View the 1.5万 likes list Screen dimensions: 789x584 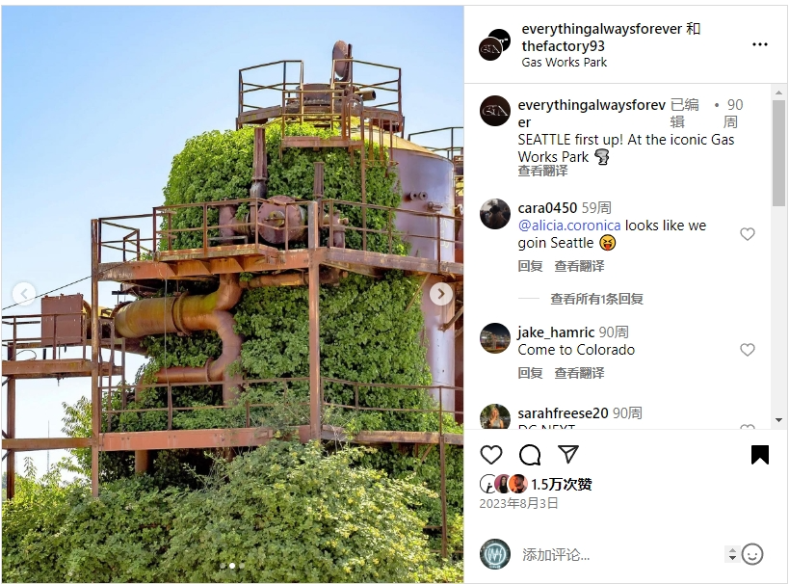(561, 485)
